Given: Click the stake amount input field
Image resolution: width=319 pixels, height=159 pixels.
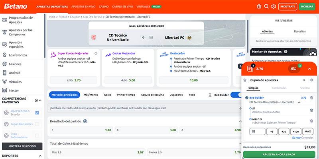Looking at the screenshot, I should pos(257,132).
